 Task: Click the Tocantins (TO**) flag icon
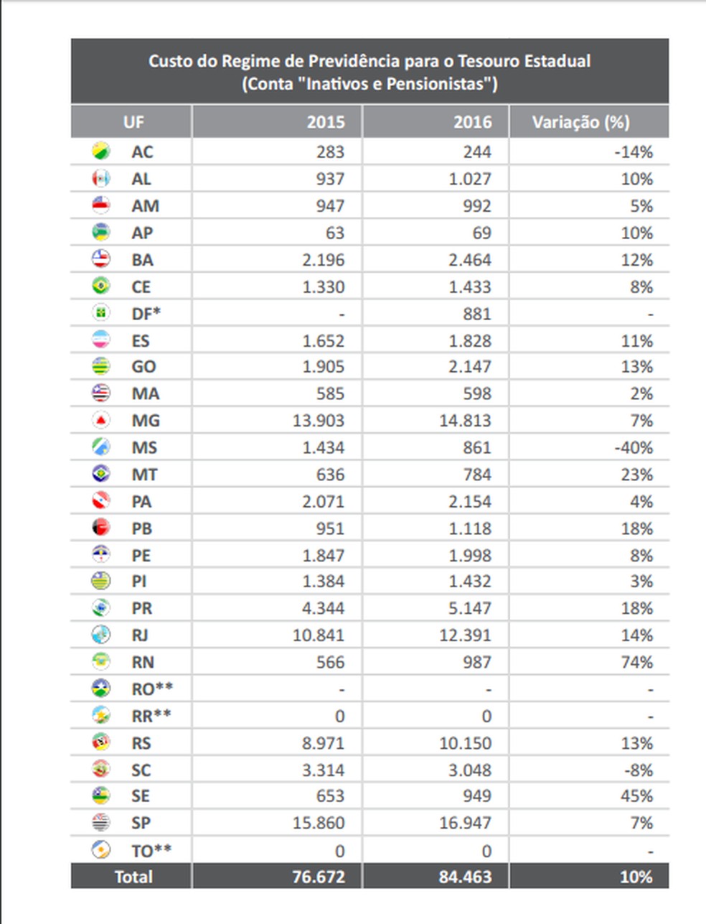(101, 850)
